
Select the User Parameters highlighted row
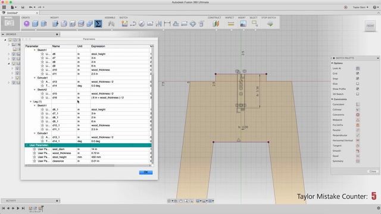pyautogui.click(x=88, y=145)
